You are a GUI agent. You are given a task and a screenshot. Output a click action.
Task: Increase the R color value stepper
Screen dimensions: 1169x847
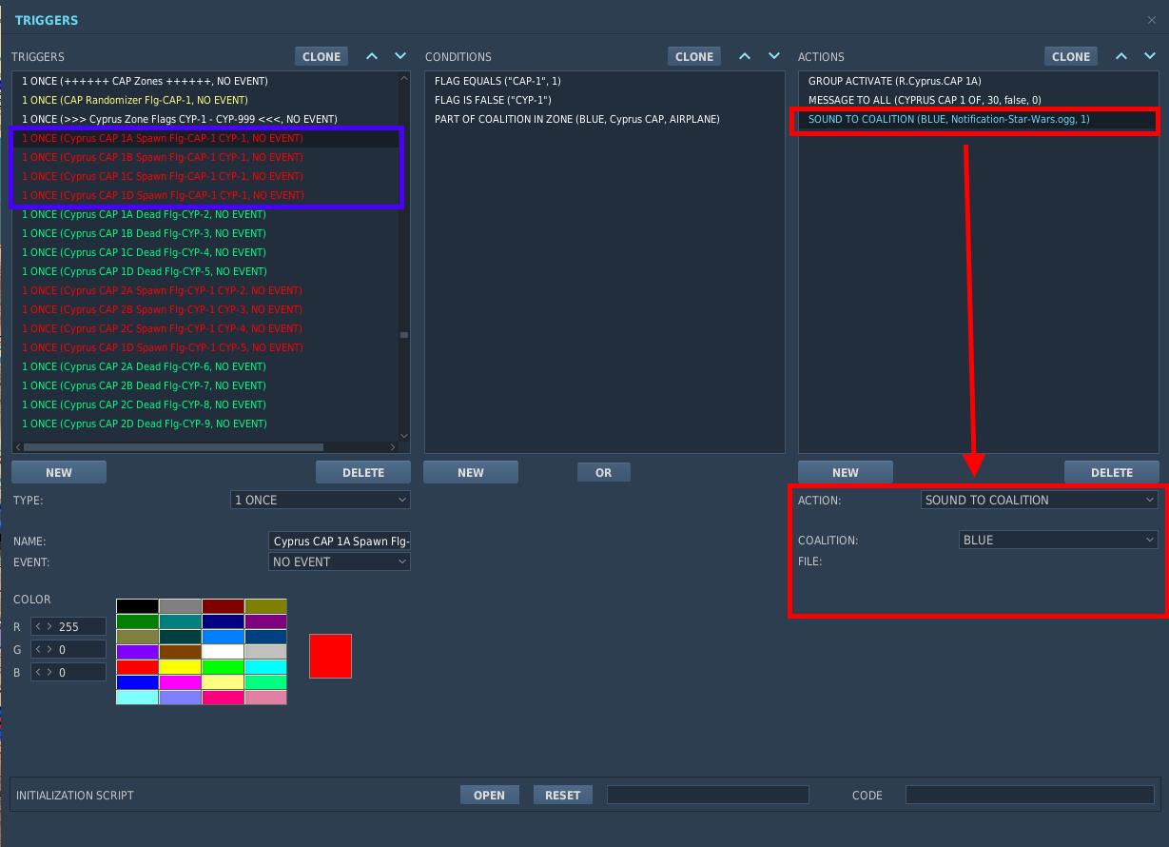(49, 627)
